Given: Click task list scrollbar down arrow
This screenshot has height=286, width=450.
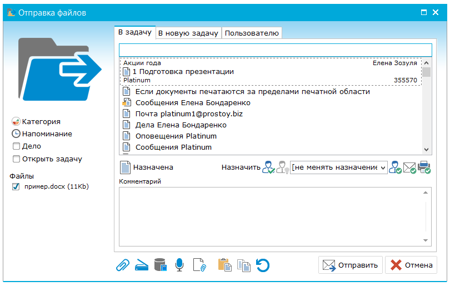Looking at the screenshot, I should [427, 150].
